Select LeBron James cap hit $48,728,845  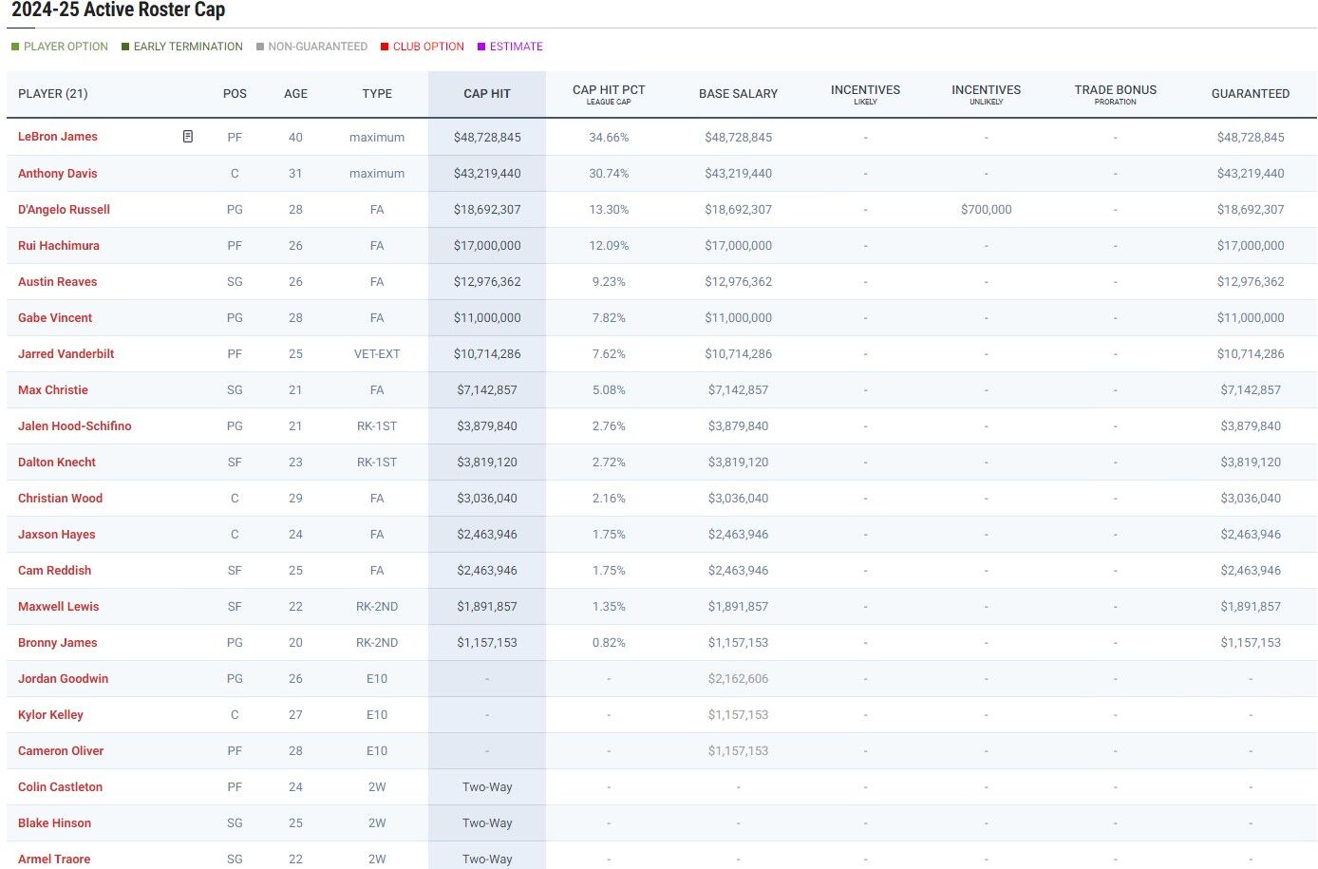click(487, 138)
